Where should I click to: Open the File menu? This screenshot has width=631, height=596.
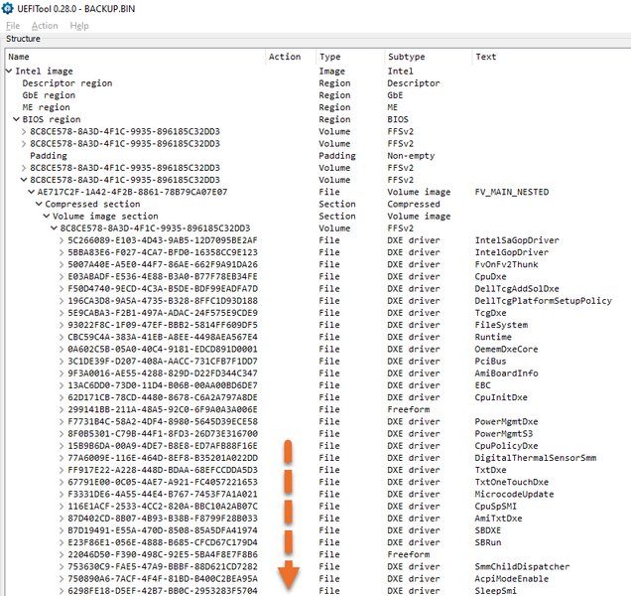pyautogui.click(x=13, y=26)
